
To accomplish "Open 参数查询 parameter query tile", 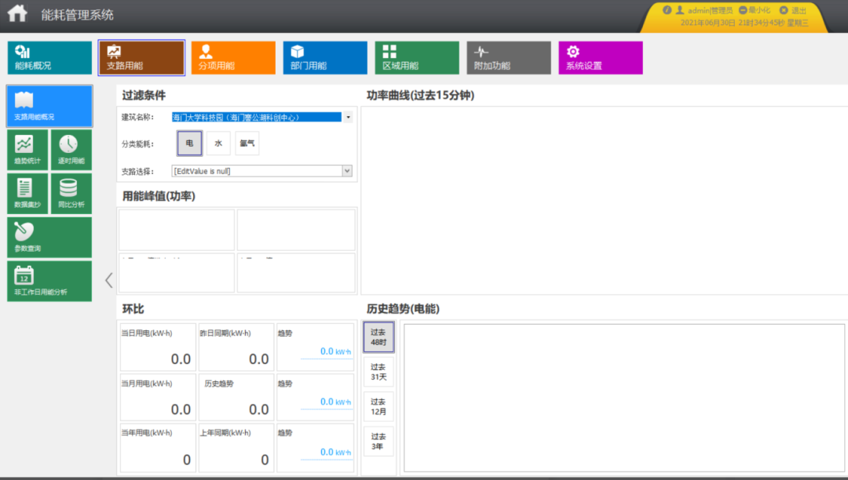I will (x=49, y=238).
